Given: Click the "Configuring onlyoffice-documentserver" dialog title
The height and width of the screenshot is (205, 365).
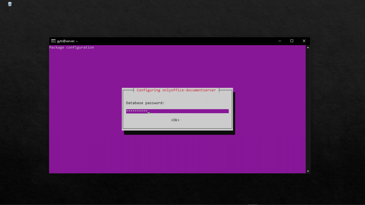Looking at the screenshot, I should (x=176, y=90).
